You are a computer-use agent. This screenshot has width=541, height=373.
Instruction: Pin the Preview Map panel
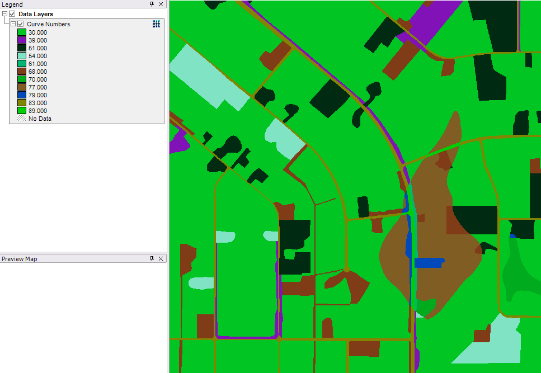click(x=152, y=259)
